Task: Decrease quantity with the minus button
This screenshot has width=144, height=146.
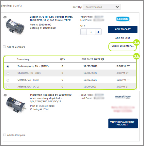Action: click(x=84, y=32)
